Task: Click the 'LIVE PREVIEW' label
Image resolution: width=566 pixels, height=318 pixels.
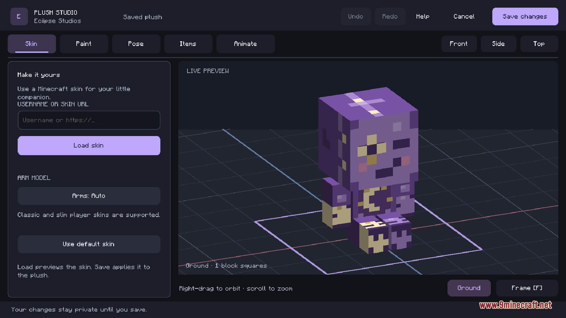Action: coord(208,71)
